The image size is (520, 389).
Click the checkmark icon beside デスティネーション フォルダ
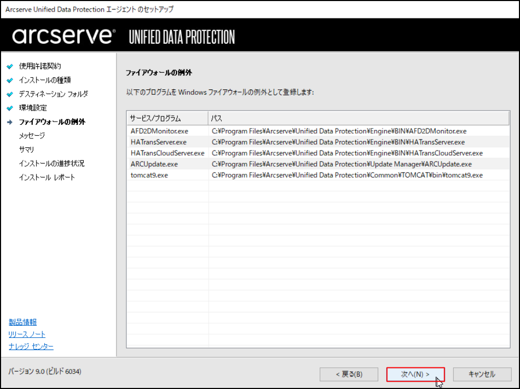[x=10, y=94]
